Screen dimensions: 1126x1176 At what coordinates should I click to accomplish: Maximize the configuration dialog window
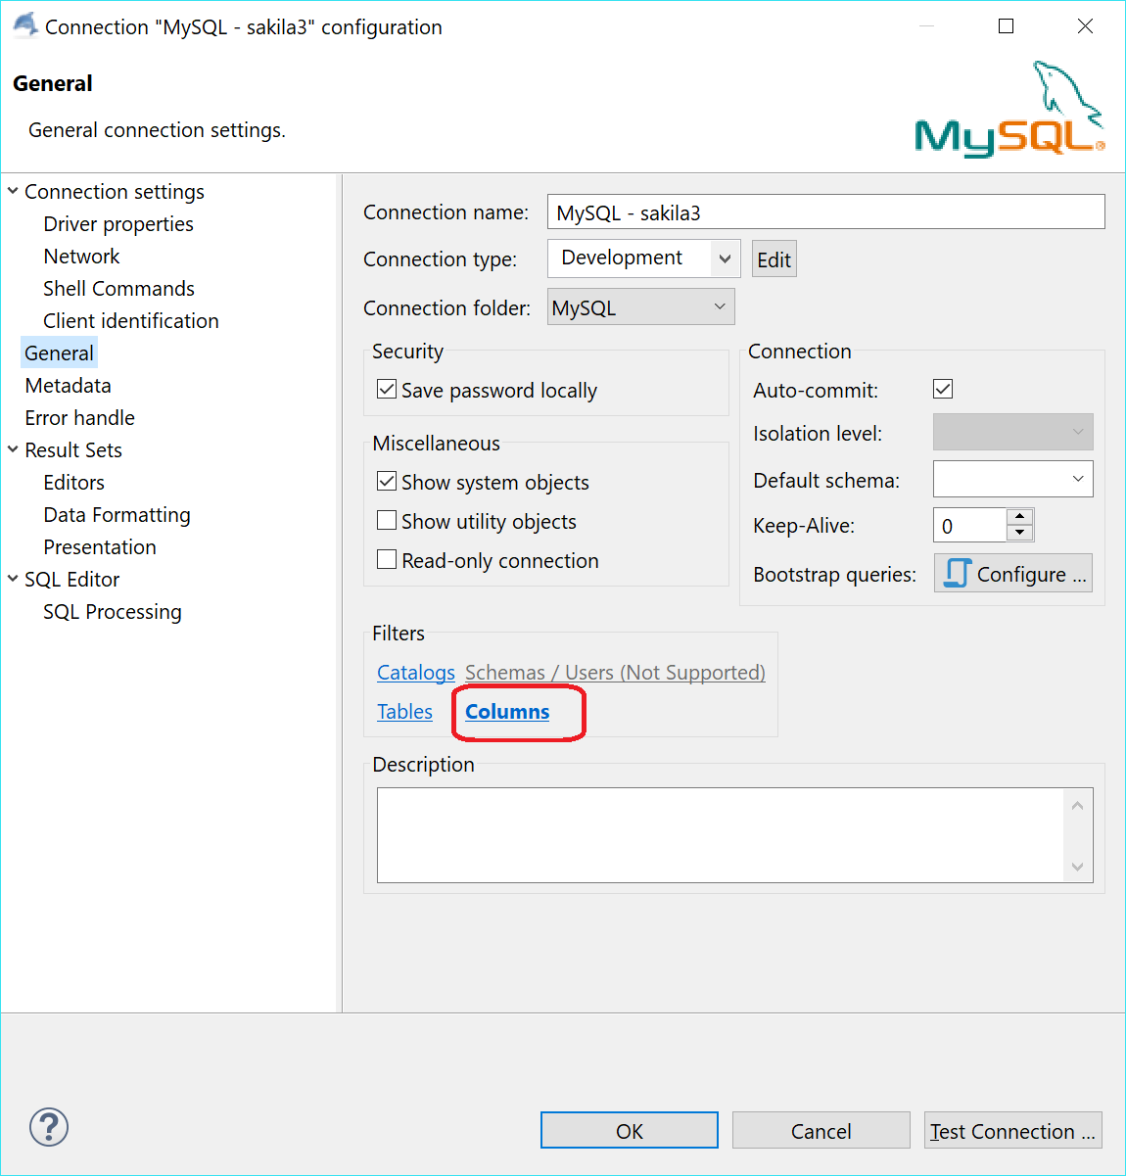(x=1006, y=26)
